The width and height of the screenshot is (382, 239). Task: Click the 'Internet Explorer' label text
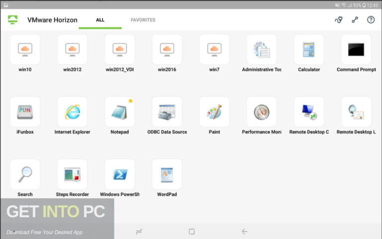(x=72, y=132)
